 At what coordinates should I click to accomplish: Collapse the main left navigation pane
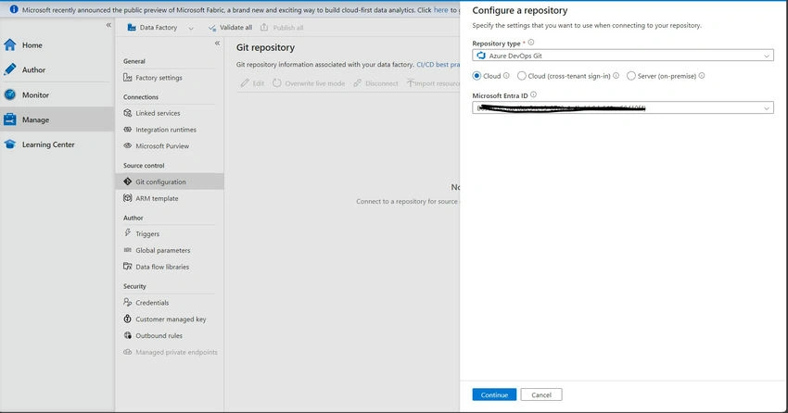coord(108,25)
